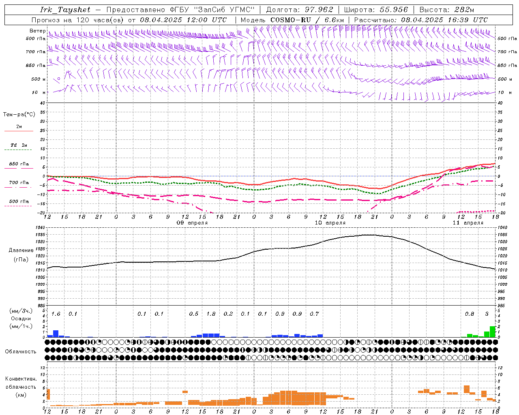Click the tallest green precipitation bar
This screenshot has width=519, height=415.
pyautogui.click(x=493, y=332)
